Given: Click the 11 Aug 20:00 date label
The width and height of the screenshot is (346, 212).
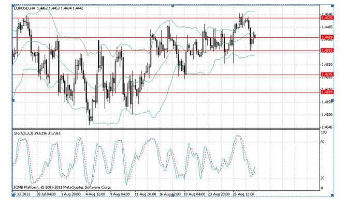Looking at the screenshot, I should tap(146, 194).
